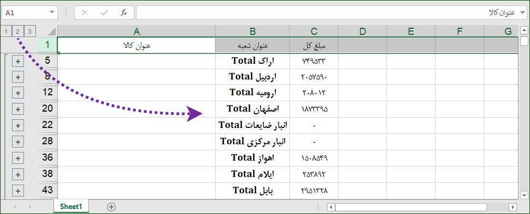Expand the group at row 5
The width and height of the screenshot is (530, 214).
pos(18,62)
